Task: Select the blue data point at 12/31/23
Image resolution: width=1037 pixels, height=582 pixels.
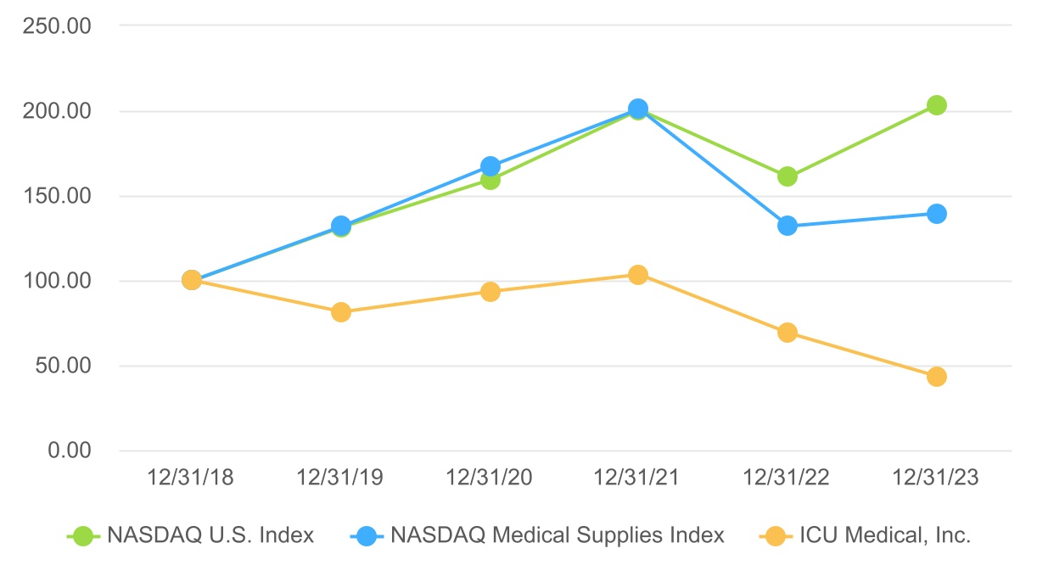Action: click(937, 214)
